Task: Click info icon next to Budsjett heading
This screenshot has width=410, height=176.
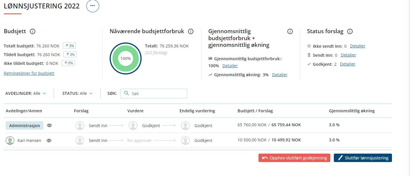Action: 33,31
